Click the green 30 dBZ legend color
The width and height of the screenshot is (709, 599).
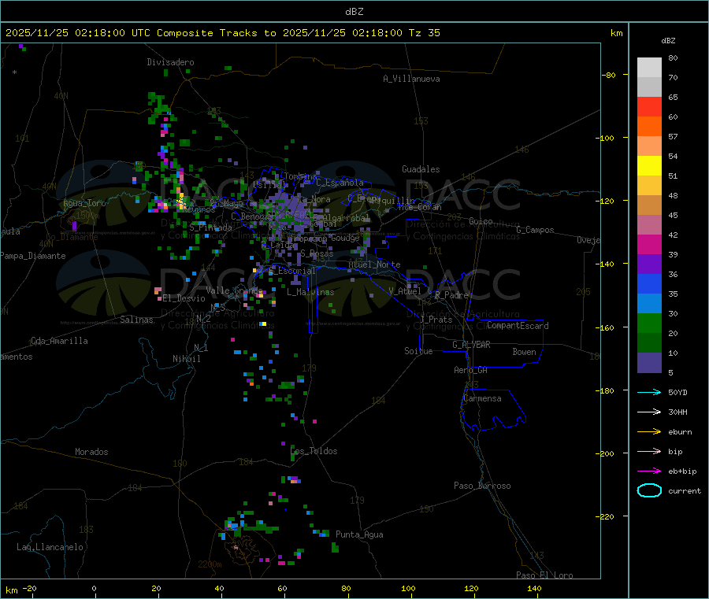[x=649, y=323]
